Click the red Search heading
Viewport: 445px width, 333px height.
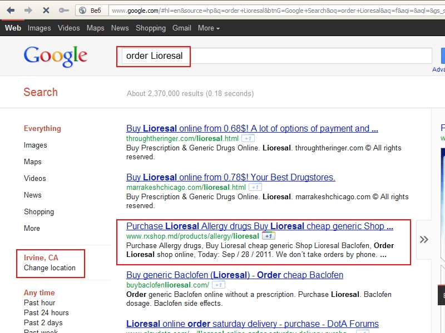[41, 92]
